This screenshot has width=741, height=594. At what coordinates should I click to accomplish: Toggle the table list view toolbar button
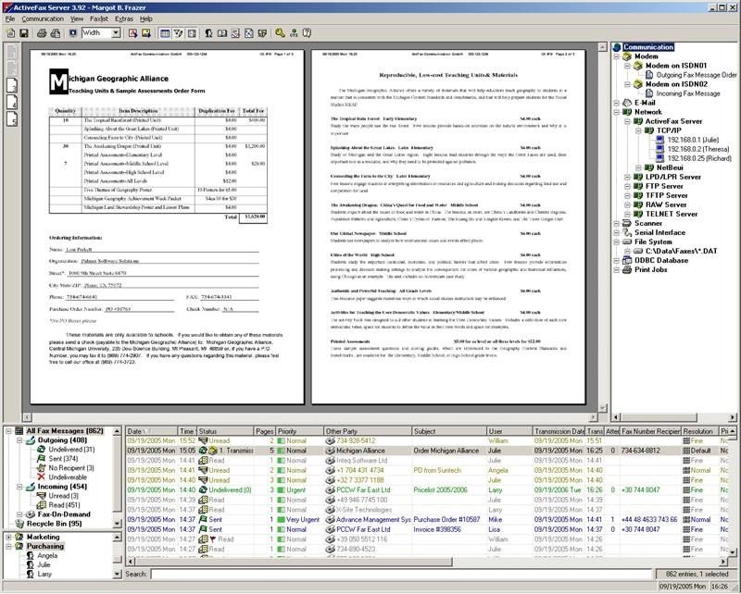pos(165,33)
